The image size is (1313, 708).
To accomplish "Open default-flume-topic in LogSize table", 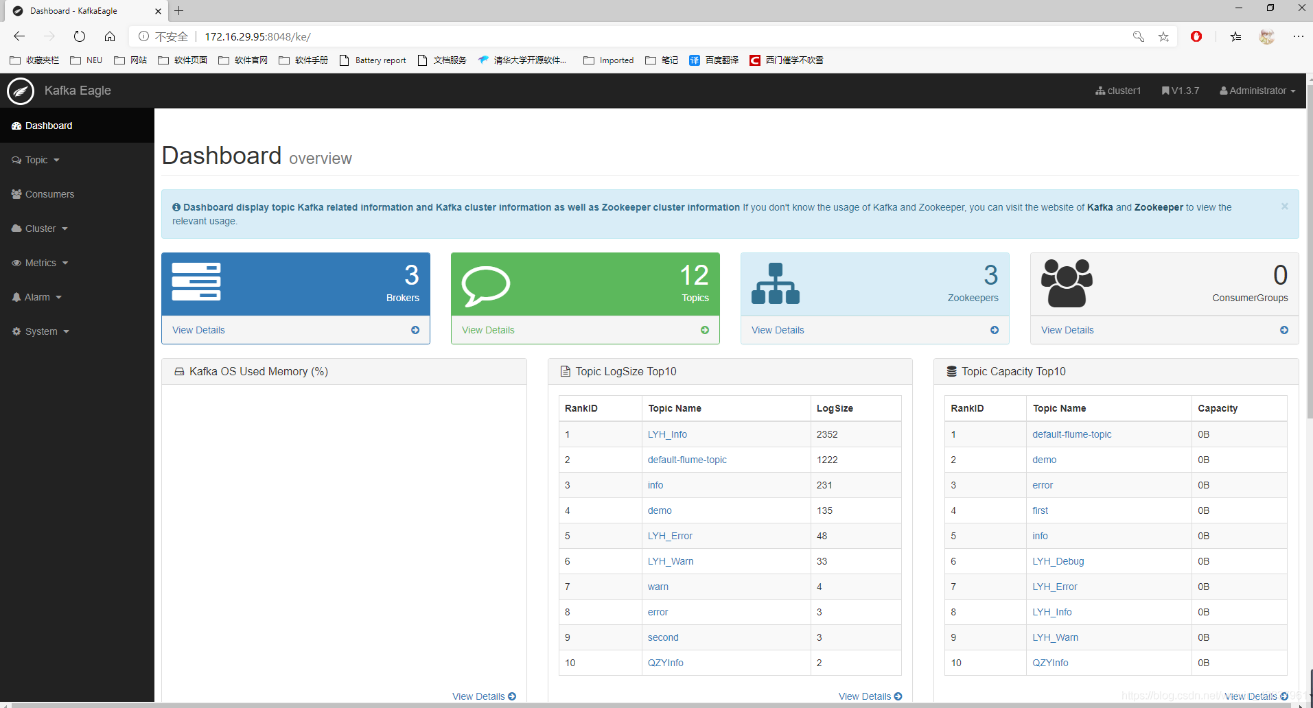I will pos(687,460).
